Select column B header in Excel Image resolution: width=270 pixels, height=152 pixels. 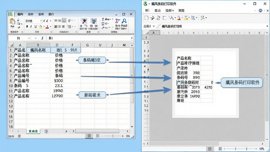pos(38,45)
